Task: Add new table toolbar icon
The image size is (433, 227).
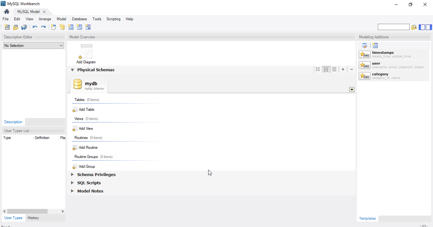Action: pos(71,27)
